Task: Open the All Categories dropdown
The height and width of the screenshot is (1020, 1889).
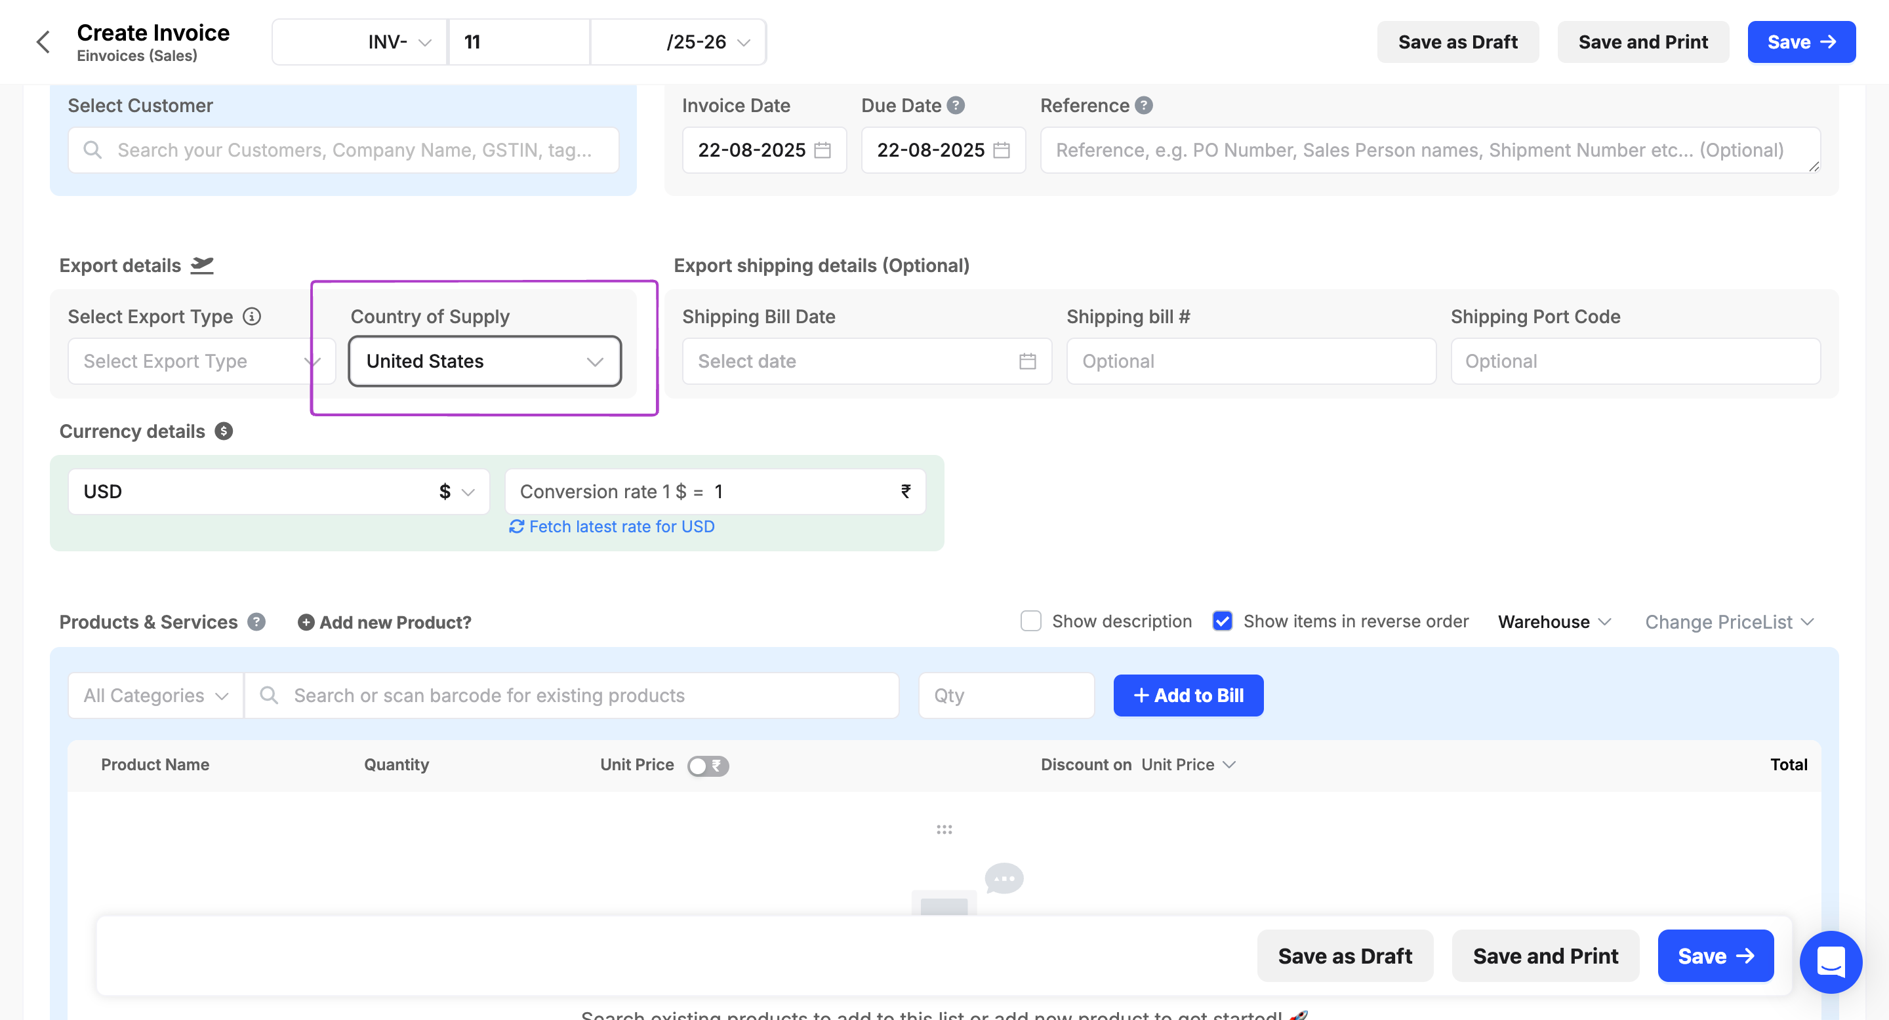Action: (155, 696)
